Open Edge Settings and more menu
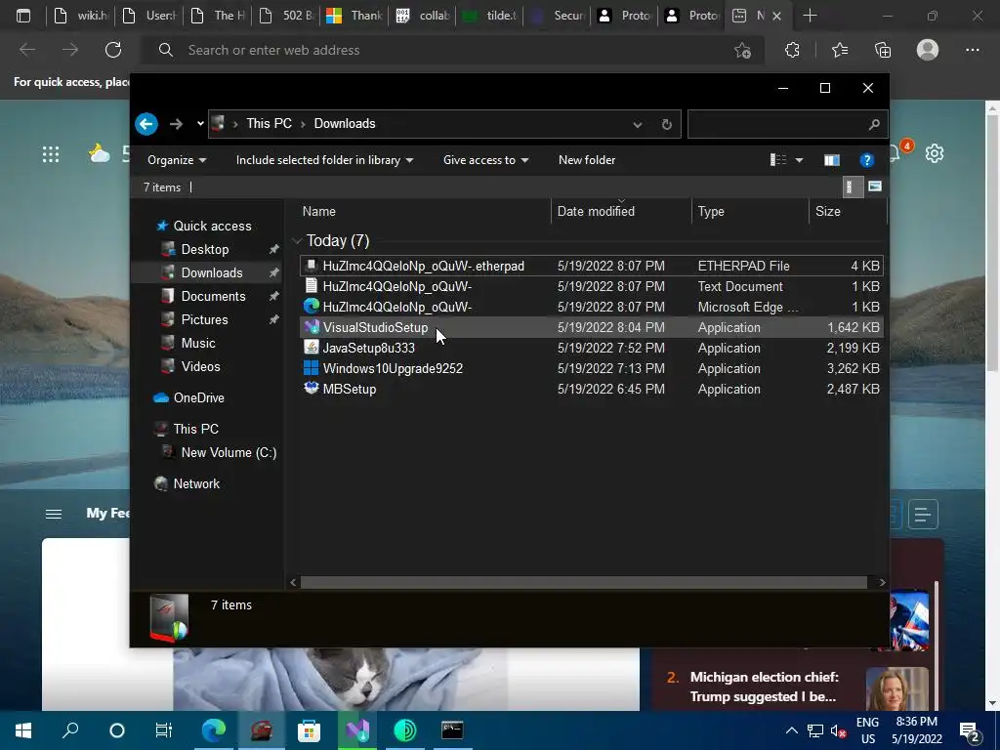The height and width of the screenshot is (750, 1000). point(972,50)
